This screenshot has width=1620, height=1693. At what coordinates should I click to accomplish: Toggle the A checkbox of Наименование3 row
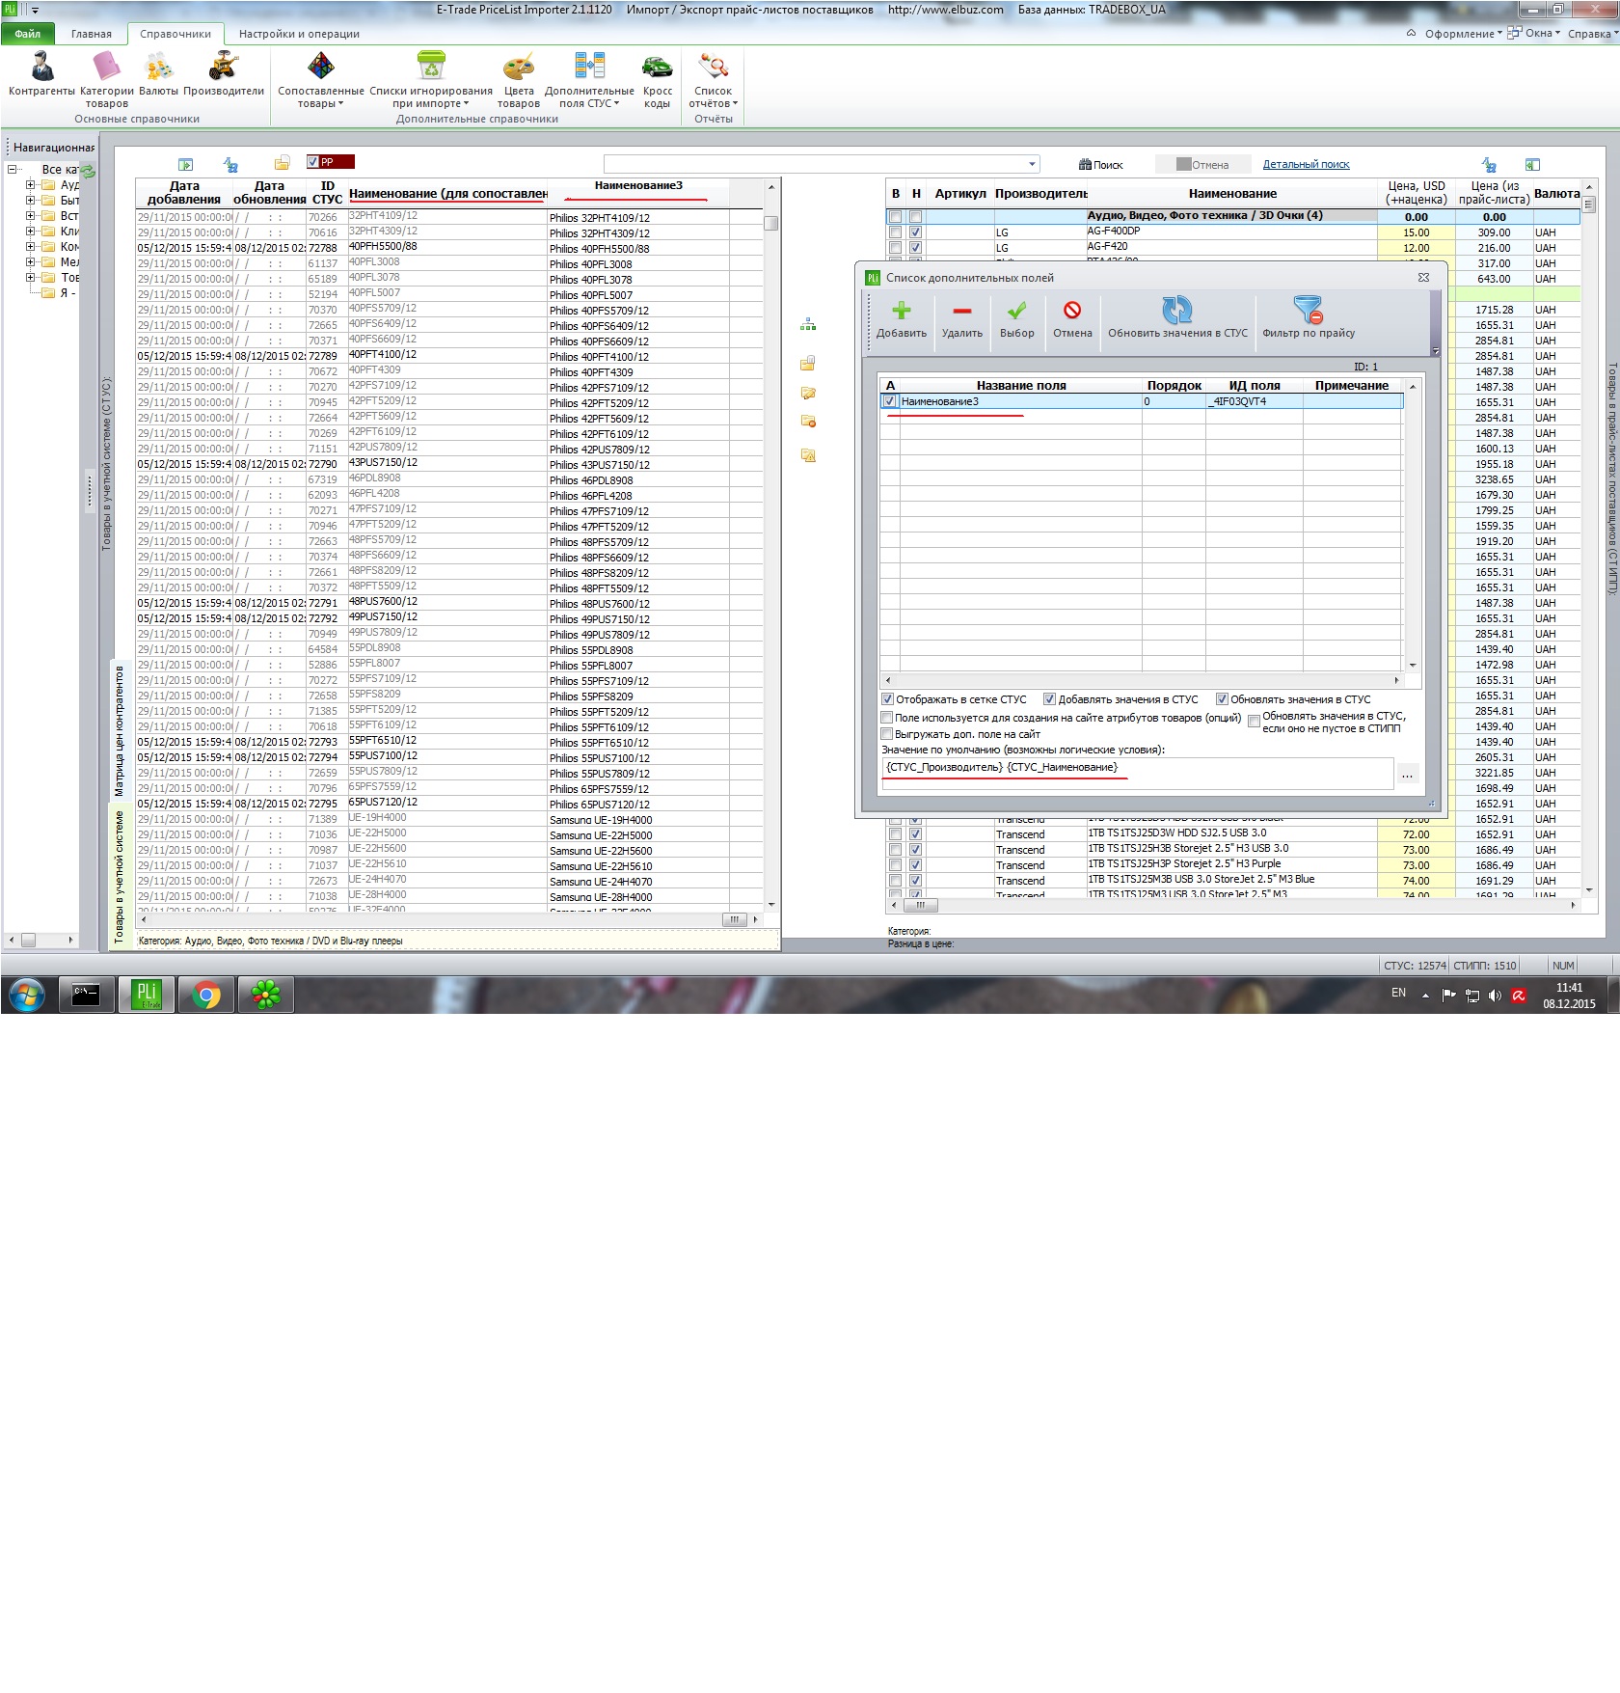point(889,401)
